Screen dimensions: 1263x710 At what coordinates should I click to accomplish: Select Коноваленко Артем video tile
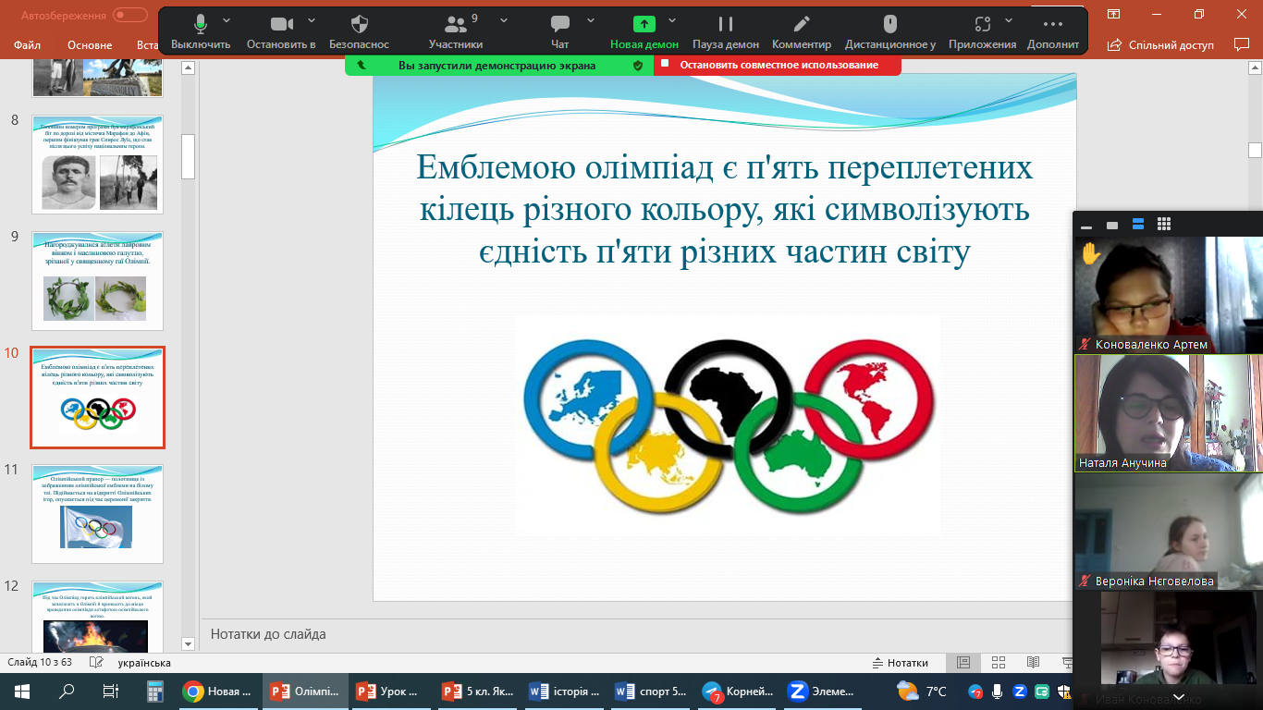pos(1169,295)
